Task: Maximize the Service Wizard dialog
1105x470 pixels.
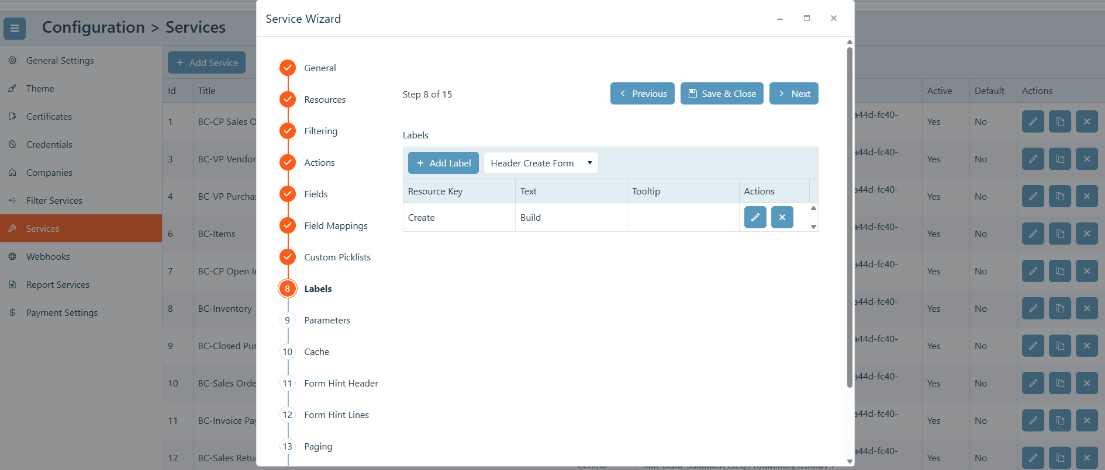Action: (807, 18)
